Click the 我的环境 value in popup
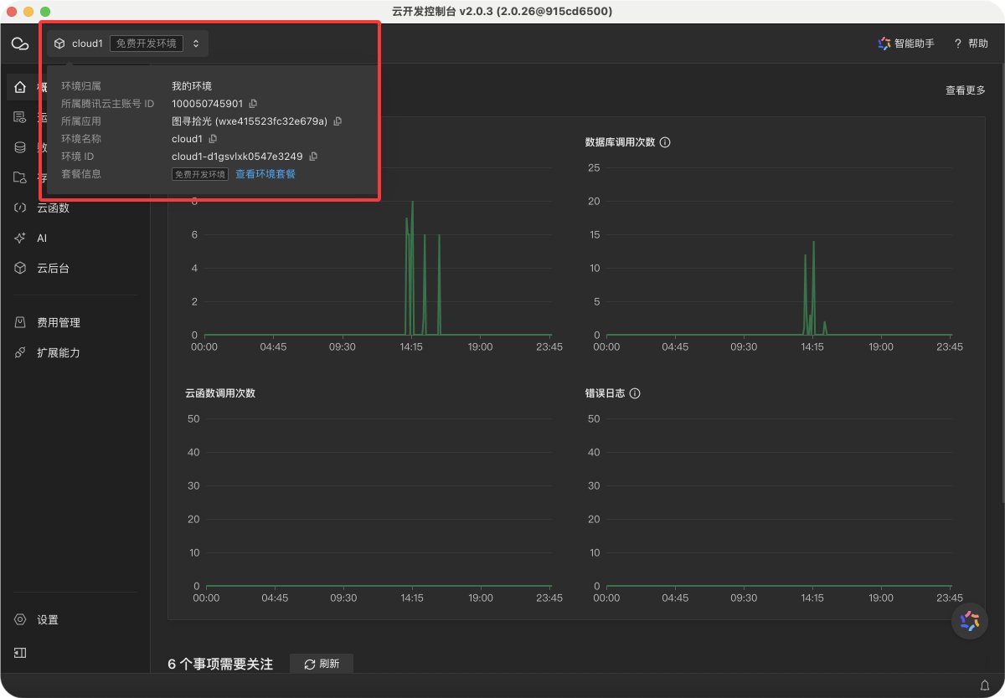This screenshot has width=1005, height=698. click(x=192, y=86)
